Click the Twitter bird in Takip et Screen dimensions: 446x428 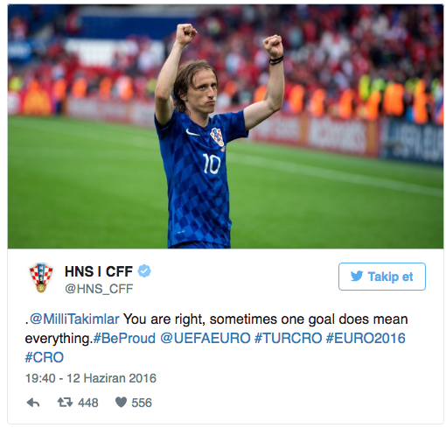357,276
